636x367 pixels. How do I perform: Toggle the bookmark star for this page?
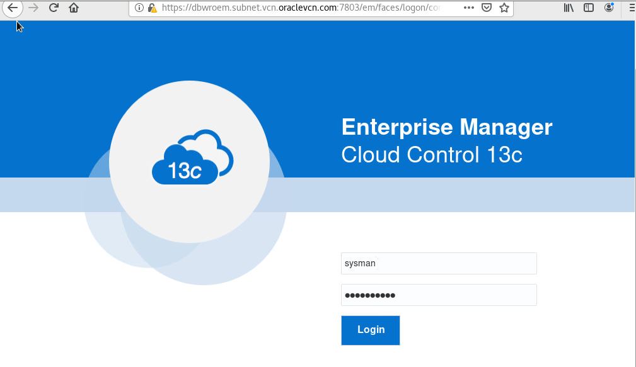tap(503, 9)
